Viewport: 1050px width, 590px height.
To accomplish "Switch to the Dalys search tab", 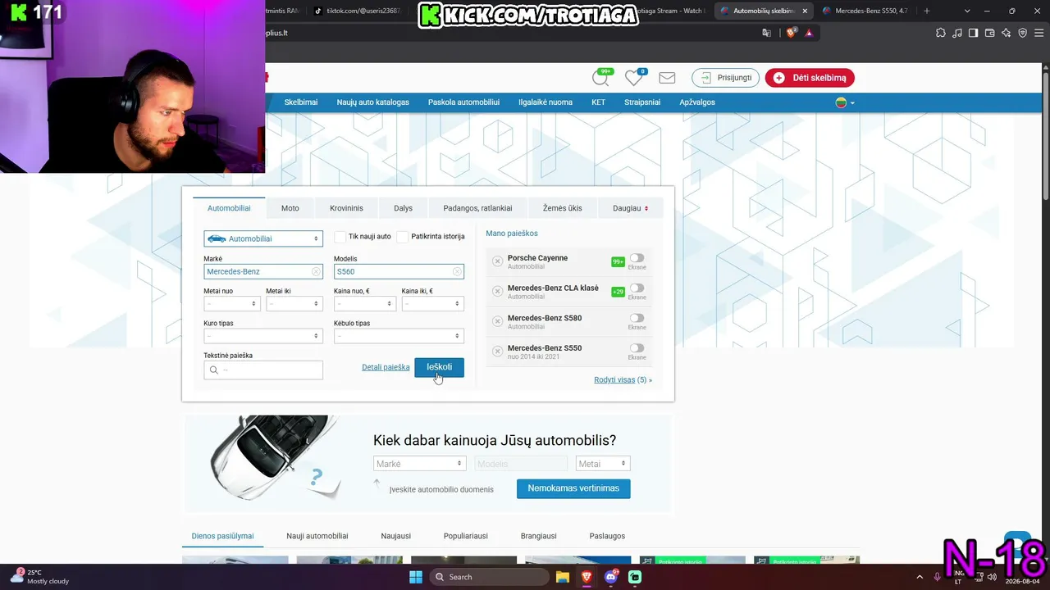I will pos(403,208).
